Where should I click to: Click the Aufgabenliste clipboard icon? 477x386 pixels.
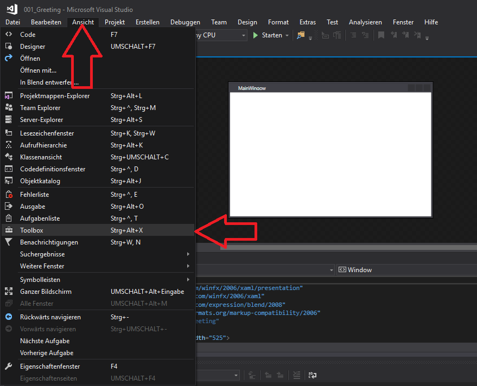9,218
